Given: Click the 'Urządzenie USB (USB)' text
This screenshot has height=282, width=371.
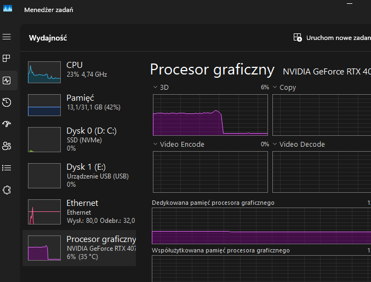Looking at the screenshot, I should click(x=98, y=176).
